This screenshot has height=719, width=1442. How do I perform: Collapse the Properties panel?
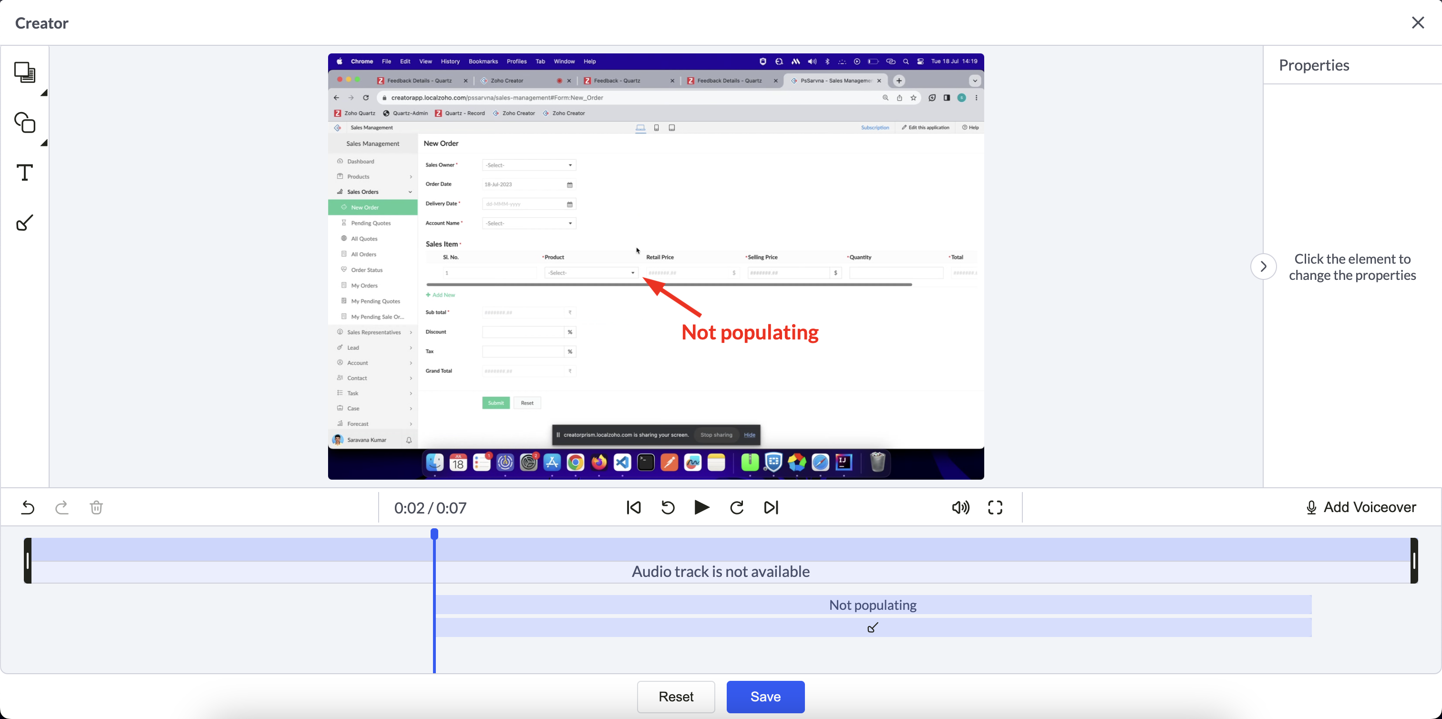pos(1264,267)
